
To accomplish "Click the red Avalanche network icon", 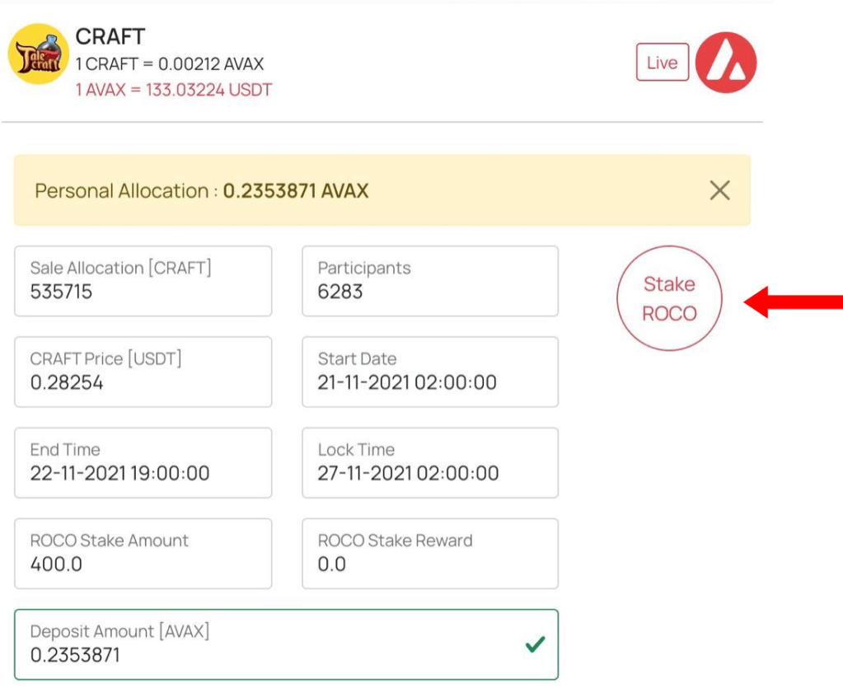I will click(725, 63).
